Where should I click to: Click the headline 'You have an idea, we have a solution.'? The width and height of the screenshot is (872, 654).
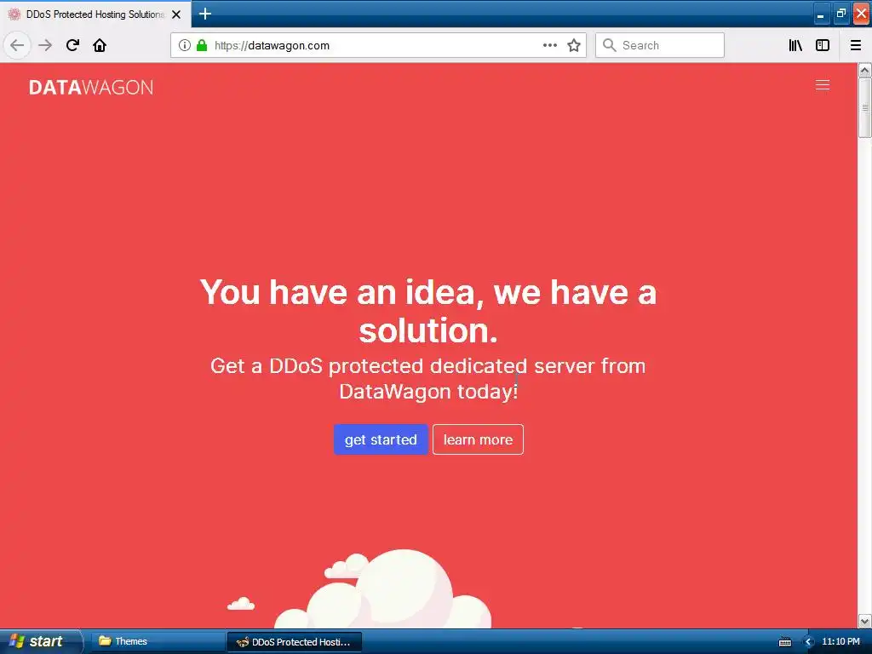[428, 311]
